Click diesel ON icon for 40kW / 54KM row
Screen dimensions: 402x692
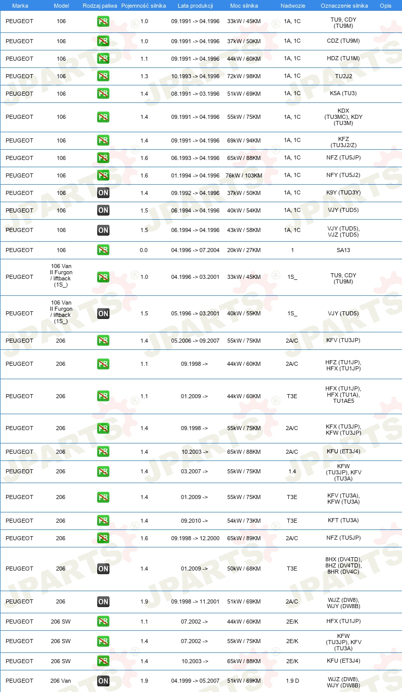click(103, 210)
